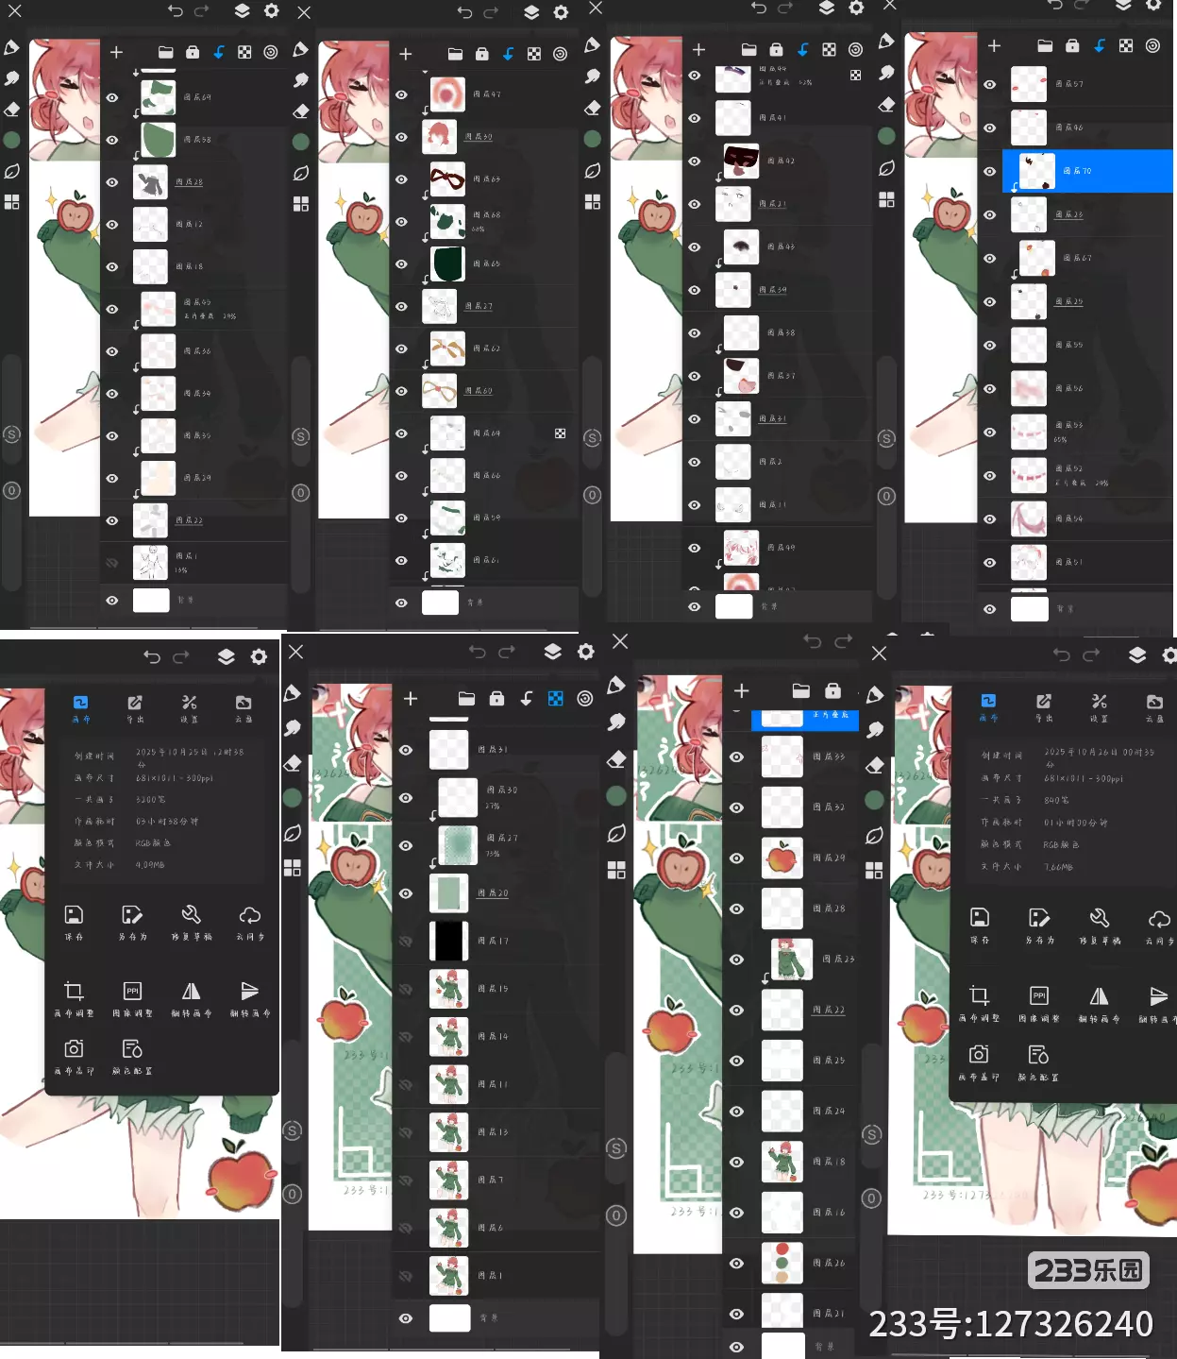Image resolution: width=1177 pixels, height=1359 pixels.
Task: Hide the 图层 26 three-dot palette layer
Action: 737,1263
